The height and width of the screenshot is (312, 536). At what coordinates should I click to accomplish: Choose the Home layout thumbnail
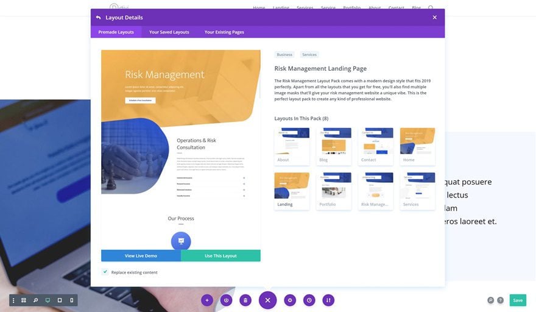417,146
